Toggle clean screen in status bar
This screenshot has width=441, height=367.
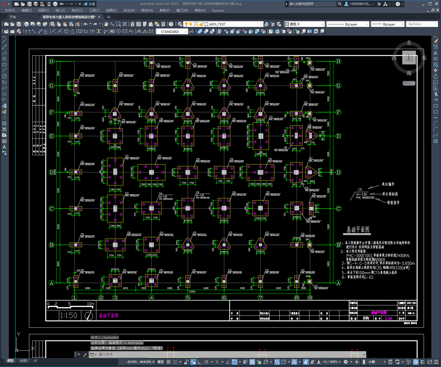pos(429,362)
